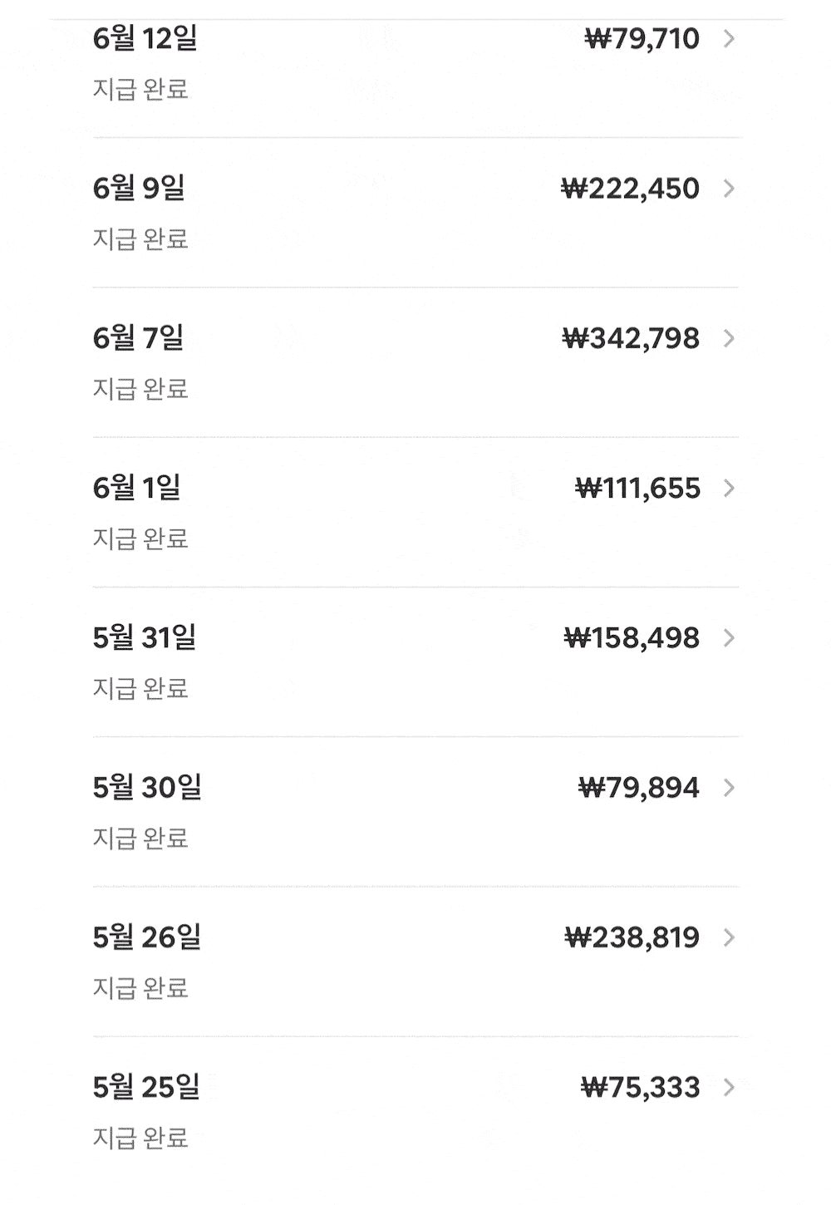Click the ₩111,655 amount
The image size is (831, 1205).
(x=637, y=488)
